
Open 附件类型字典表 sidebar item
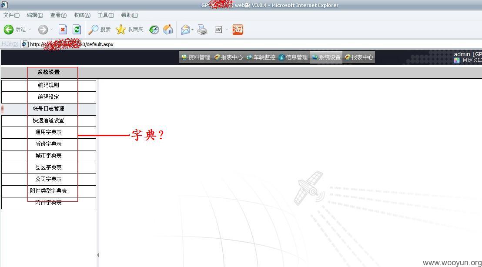click(x=49, y=191)
